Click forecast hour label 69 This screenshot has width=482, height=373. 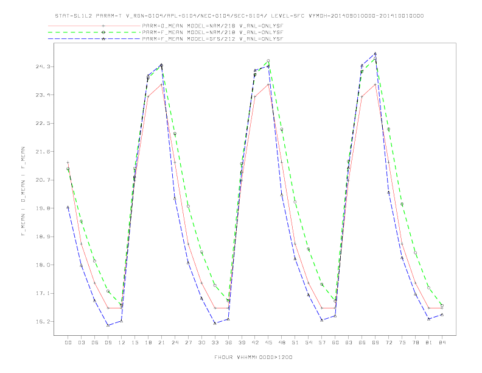point(375,343)
